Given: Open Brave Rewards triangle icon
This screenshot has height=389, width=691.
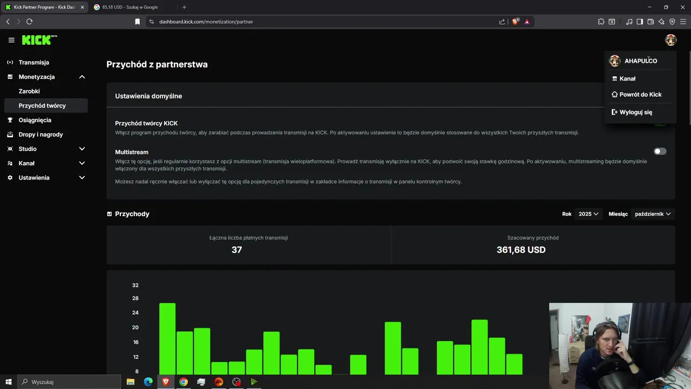Looking at the screenshot, I should click(x=527, y=22).
